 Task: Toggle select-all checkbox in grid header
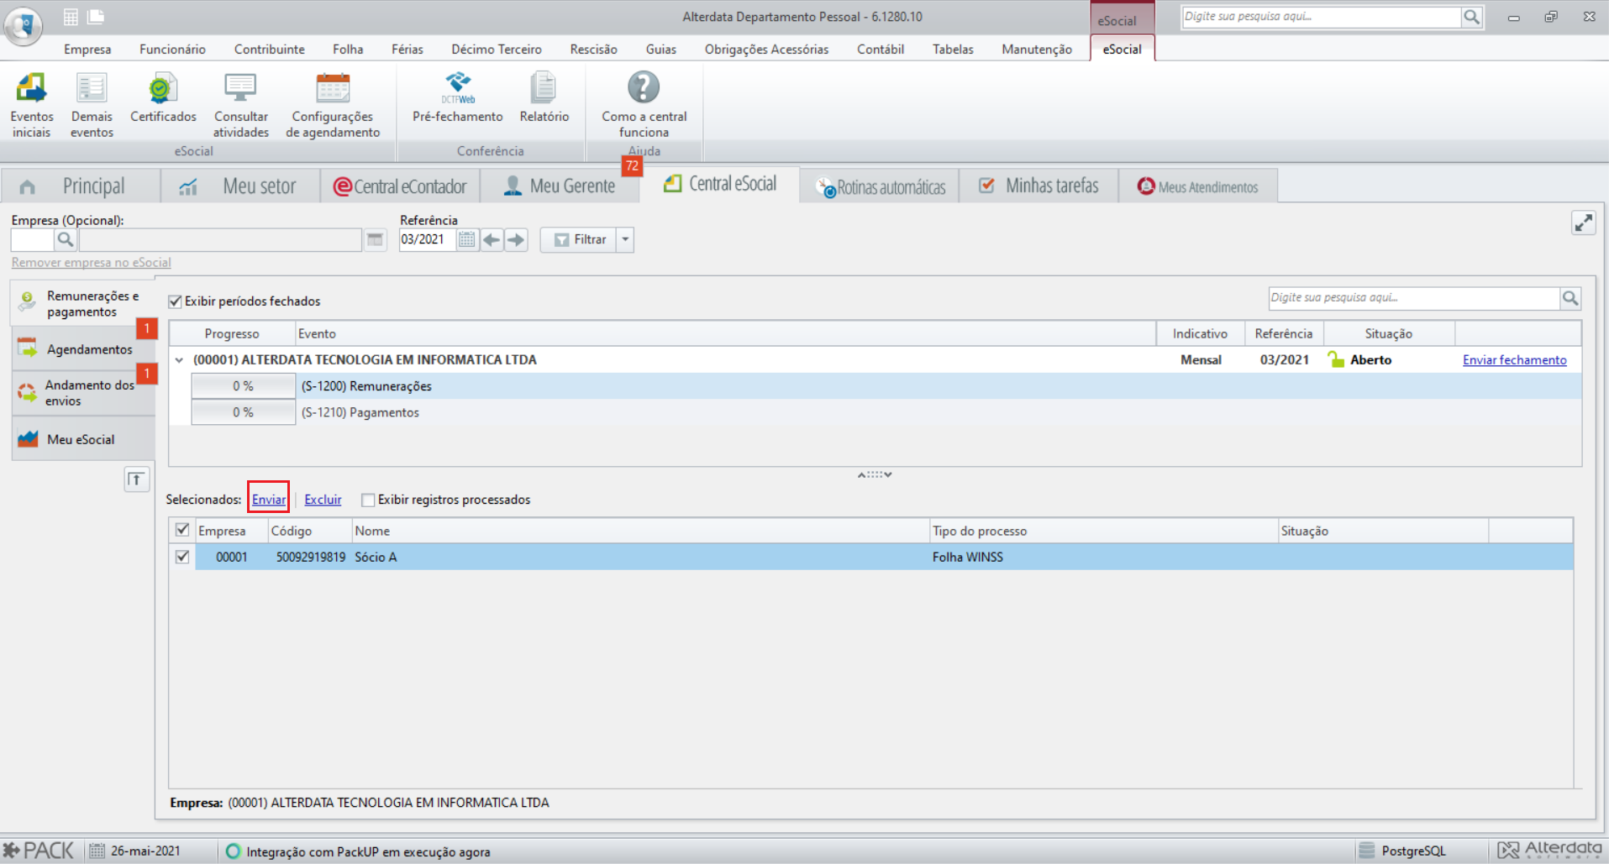[x=182, y=530]
